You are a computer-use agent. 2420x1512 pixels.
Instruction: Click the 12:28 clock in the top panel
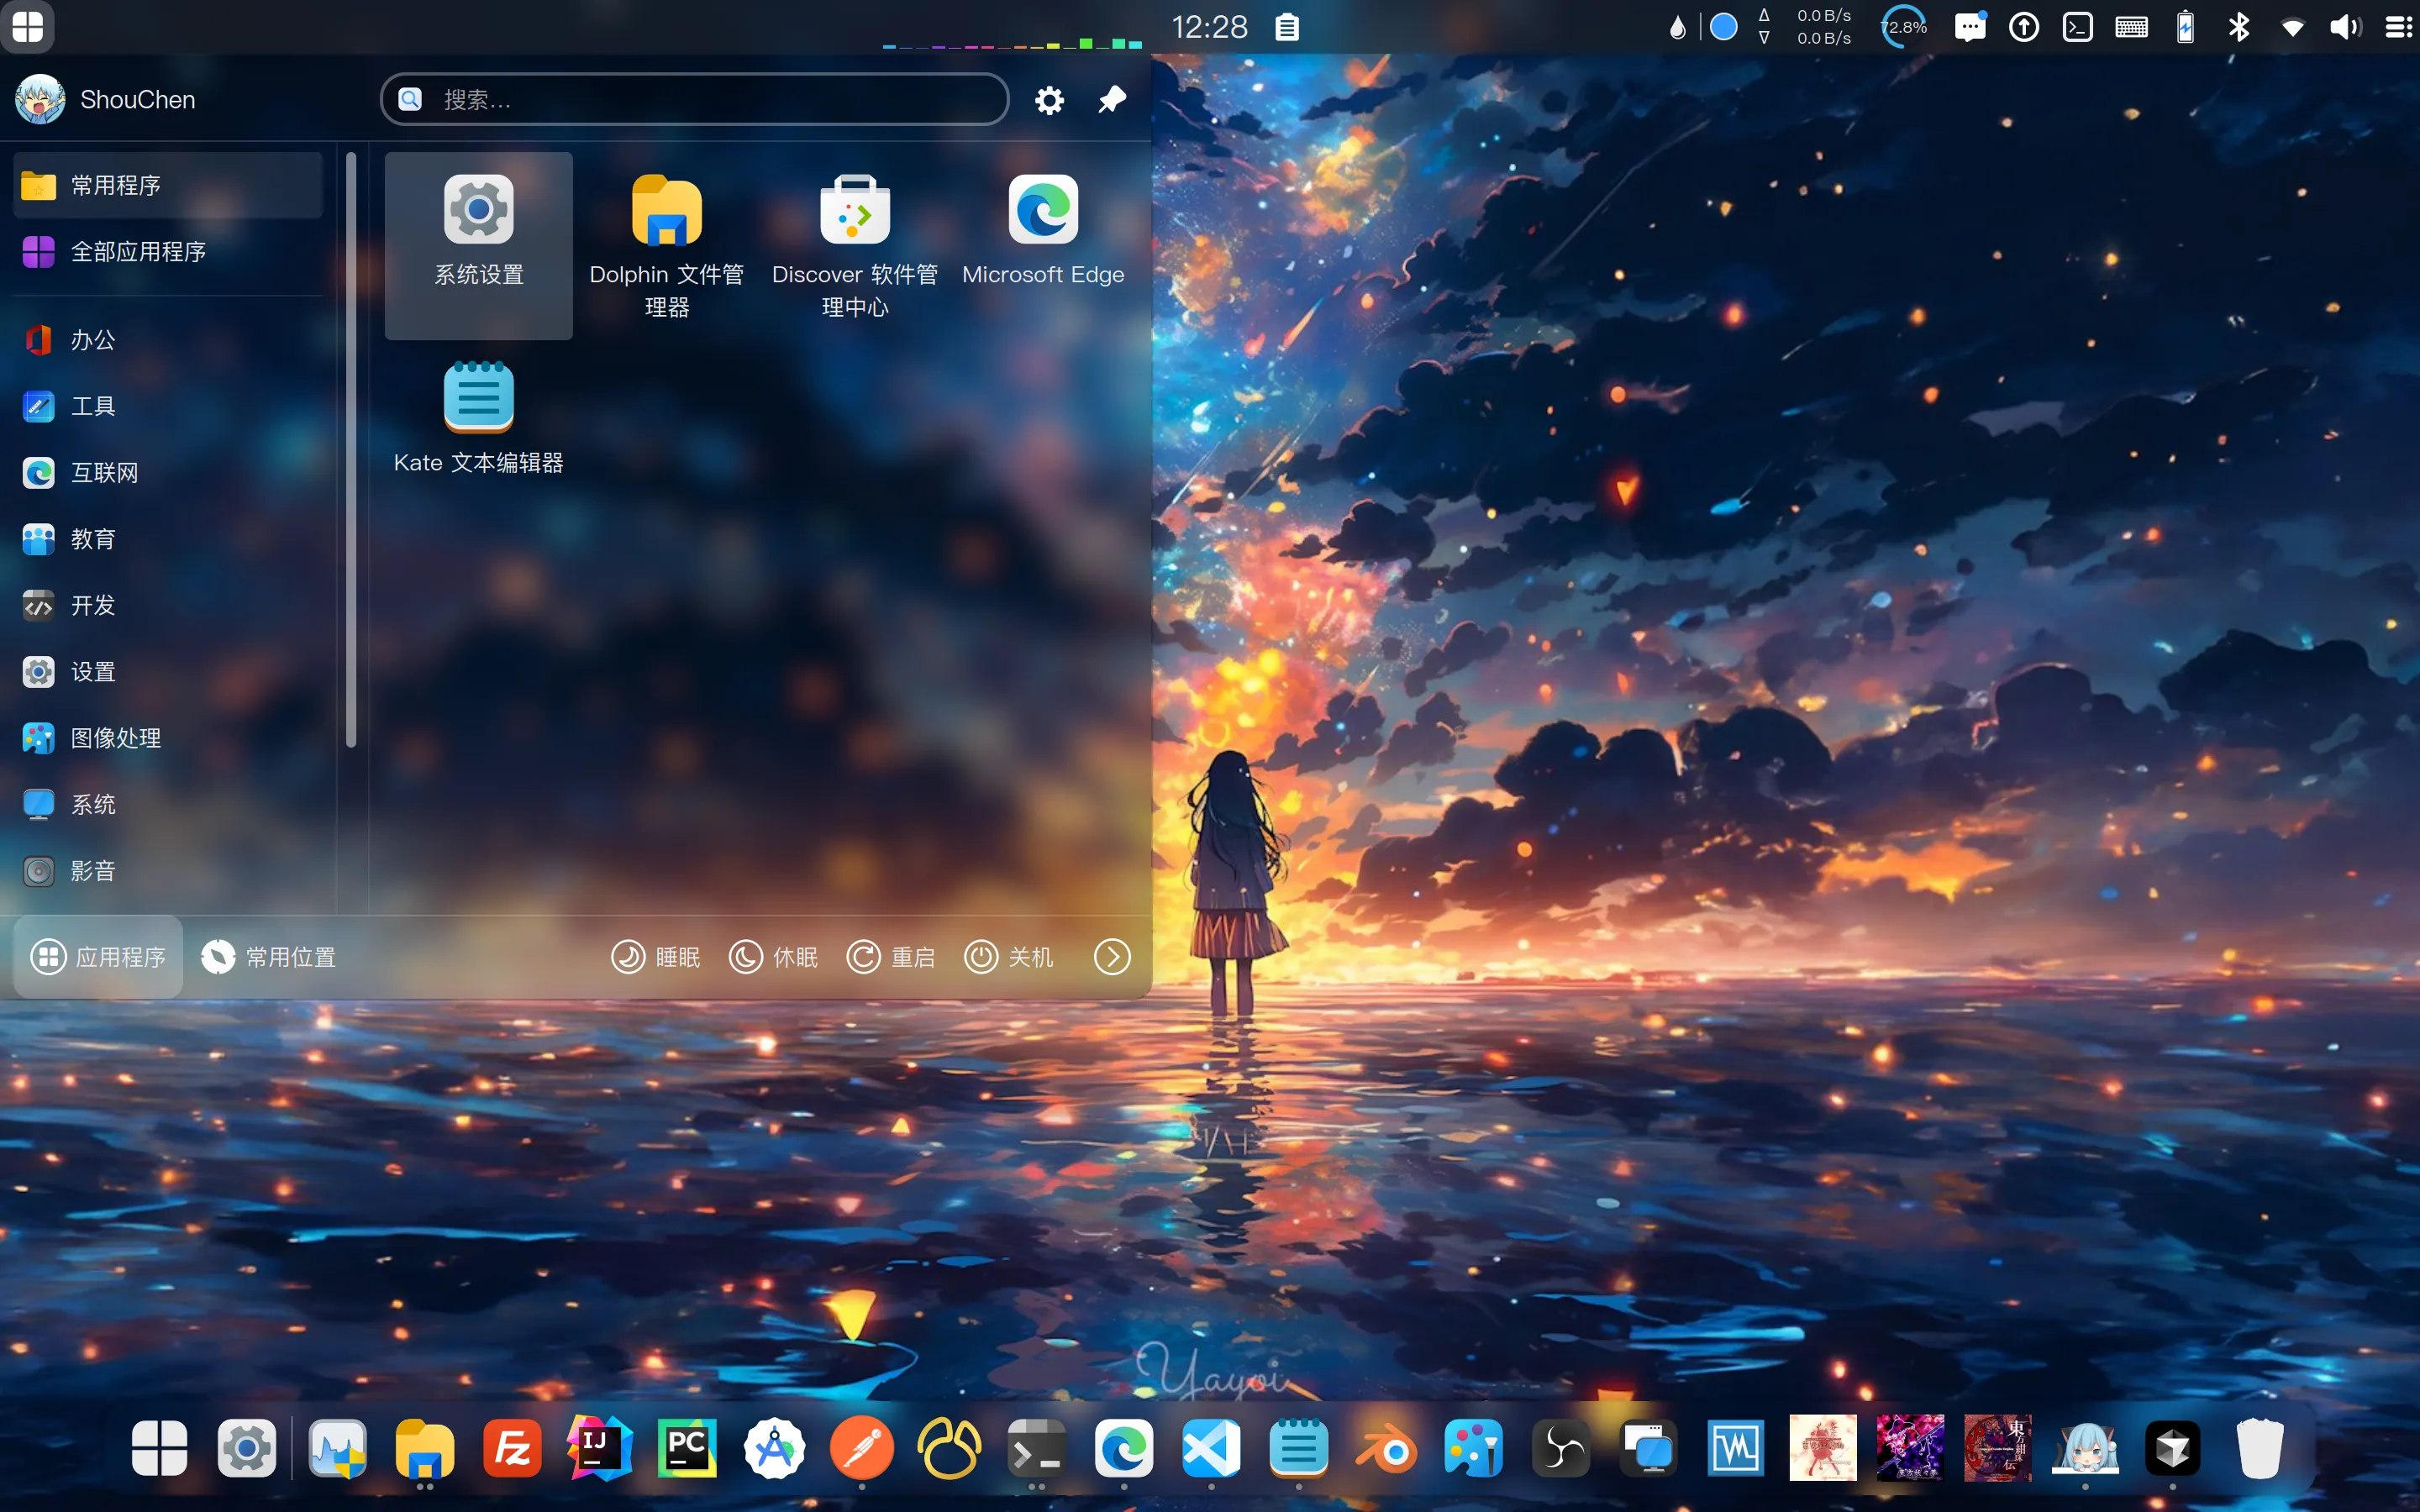coord(1209,27)
